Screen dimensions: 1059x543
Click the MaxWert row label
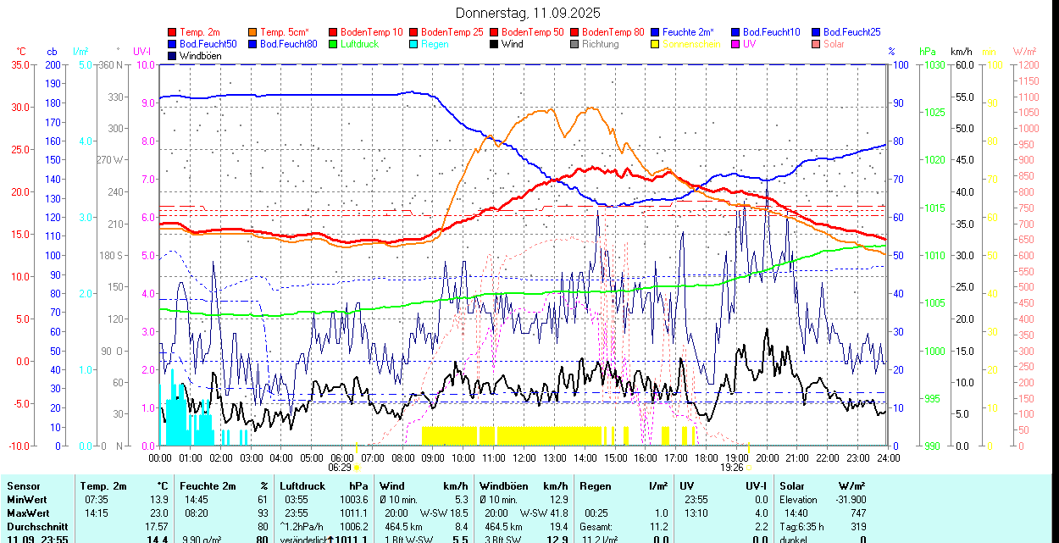29,513
